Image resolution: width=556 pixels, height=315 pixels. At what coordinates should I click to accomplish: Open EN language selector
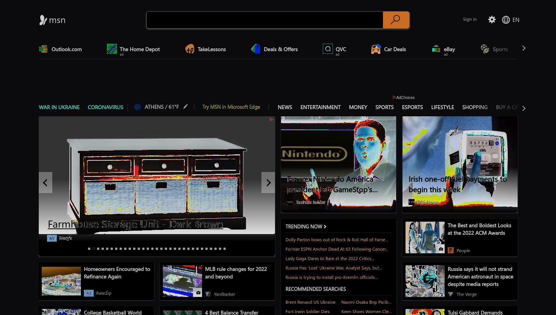[x=516, y=20]
